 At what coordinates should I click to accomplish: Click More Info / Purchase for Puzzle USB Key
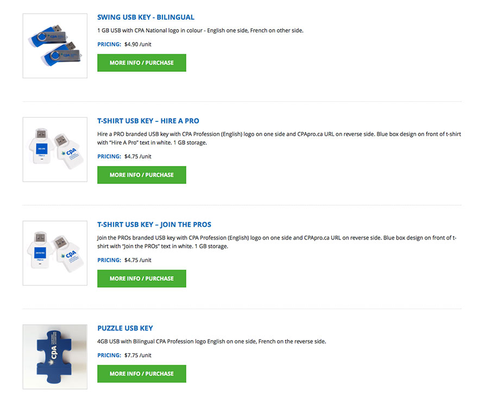(x=141, y=374)
